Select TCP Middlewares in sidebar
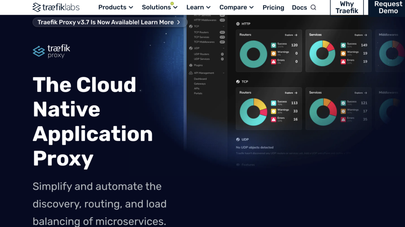 [204, 42]
